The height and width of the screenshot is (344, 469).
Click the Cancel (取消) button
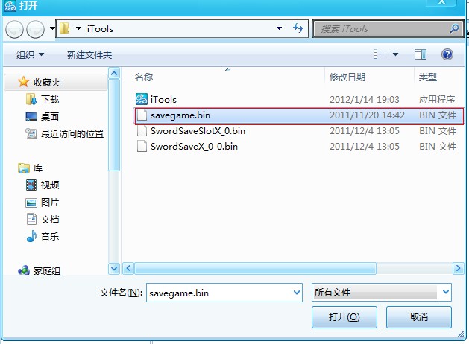[419, 317]
